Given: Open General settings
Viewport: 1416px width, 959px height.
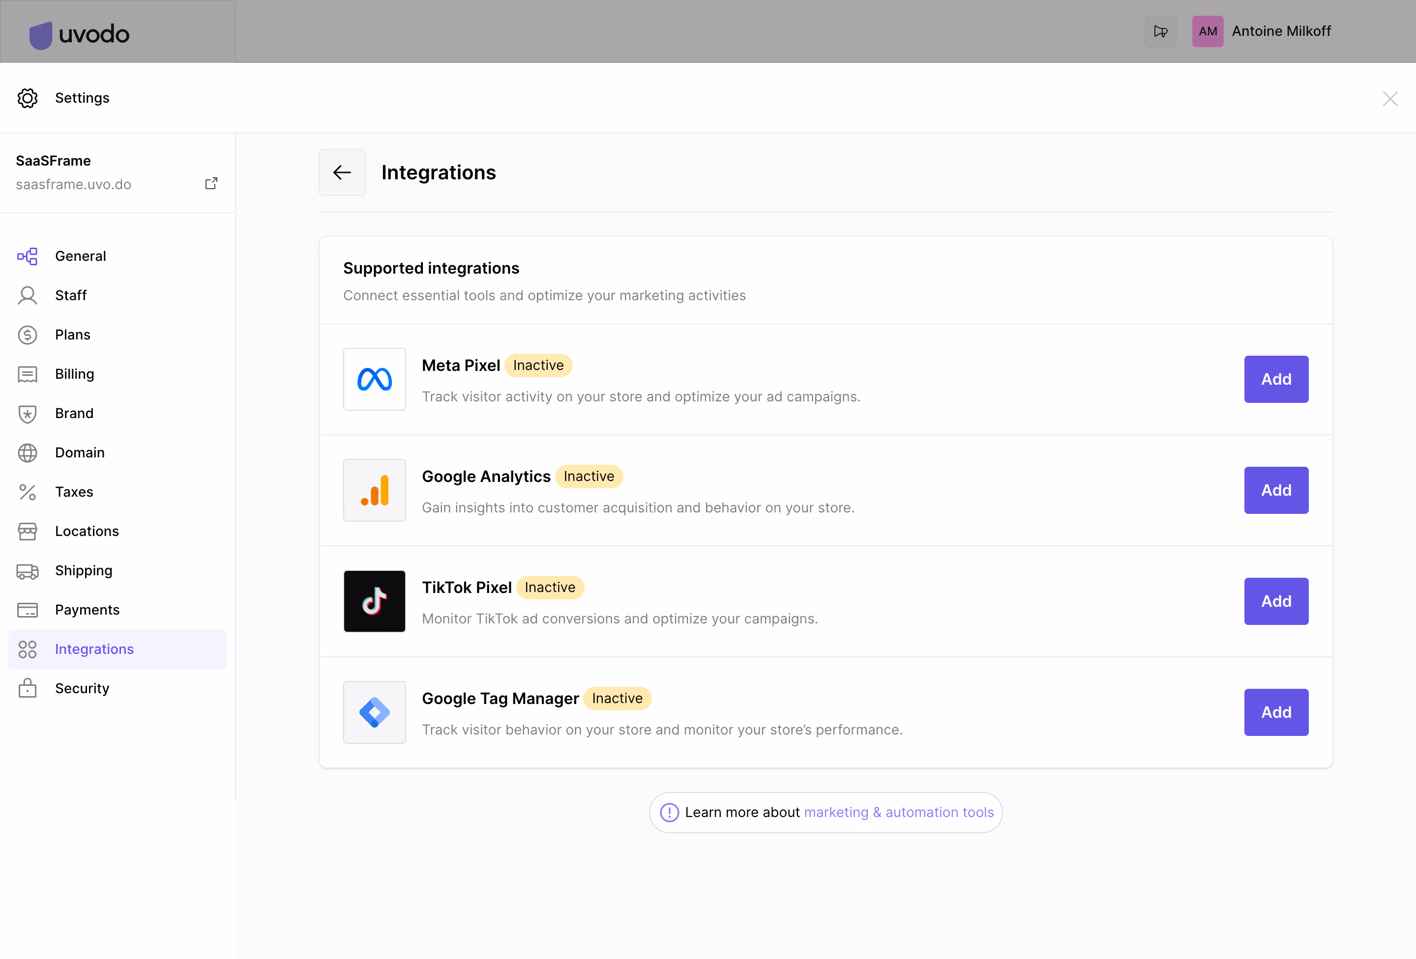Looking at the screenshot, I should pyautogui.click(x=118, y=256).
